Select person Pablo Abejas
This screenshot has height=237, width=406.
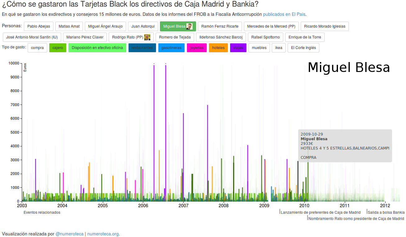[x=39, y=26]
